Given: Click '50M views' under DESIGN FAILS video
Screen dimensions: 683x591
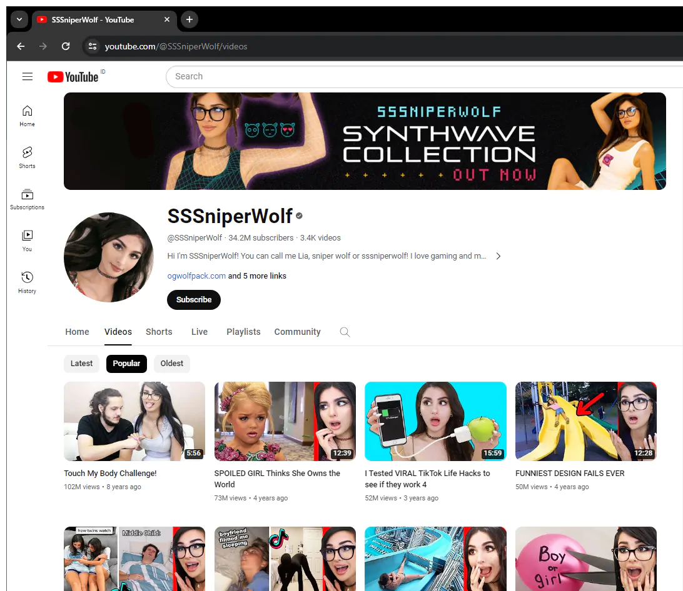Looking at the screenshot, I should click(532, 487).
